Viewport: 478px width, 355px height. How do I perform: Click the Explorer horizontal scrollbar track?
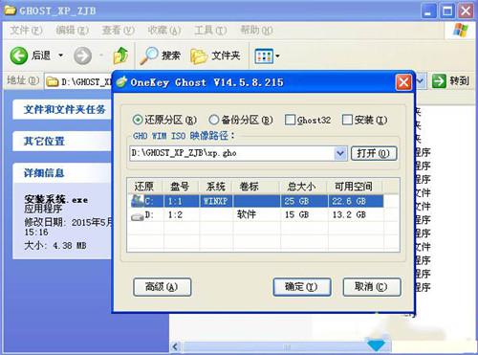pyautogui.click(x=286, y=346)
